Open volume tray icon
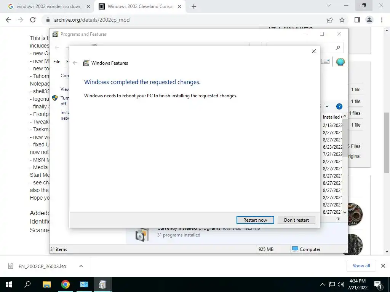 click(x=341, y=284)
